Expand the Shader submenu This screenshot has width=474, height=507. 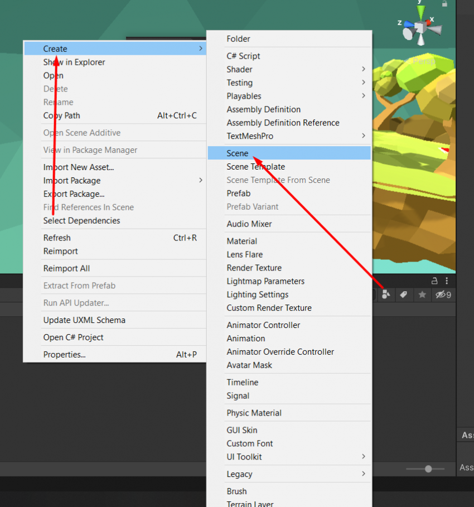point(240,69)
